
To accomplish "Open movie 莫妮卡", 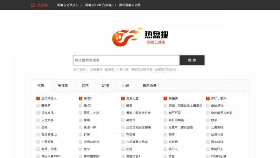I will click(131, 120).
